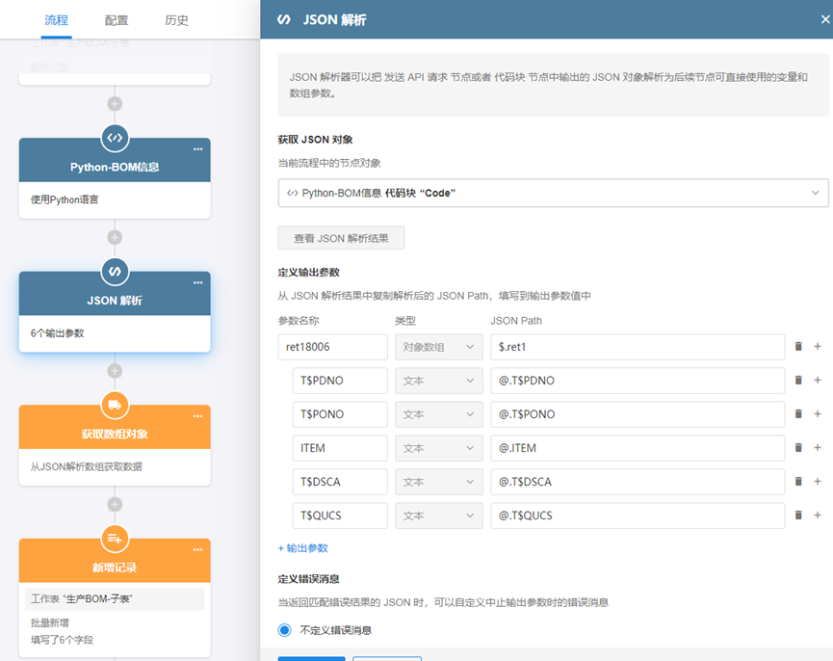The image size is (833, 661).
Task: Delete the T$PDNO parameter row
Action: point(798,381)
